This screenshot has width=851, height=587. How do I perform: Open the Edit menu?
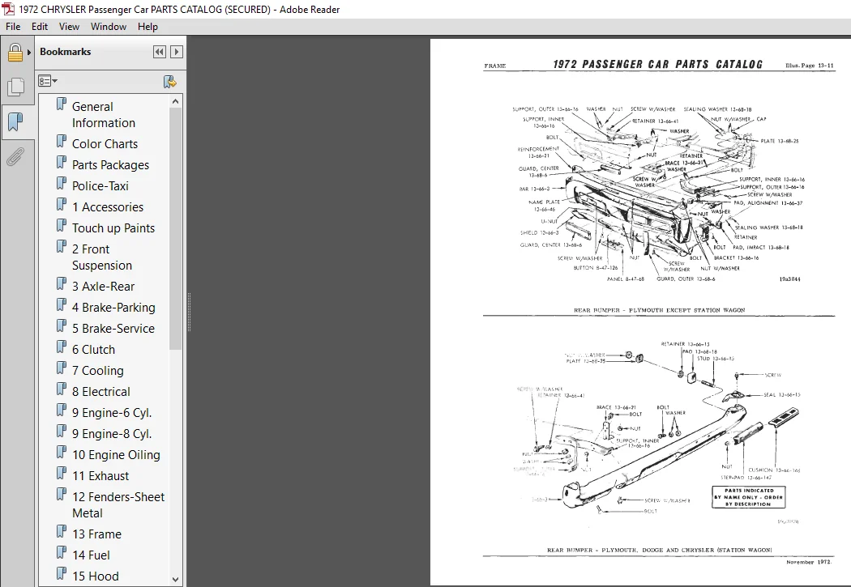point(40,27)
